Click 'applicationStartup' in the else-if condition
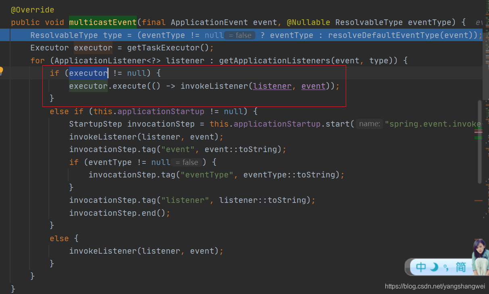This screenshot has width=489, height=294. click(x=161, y=111)
